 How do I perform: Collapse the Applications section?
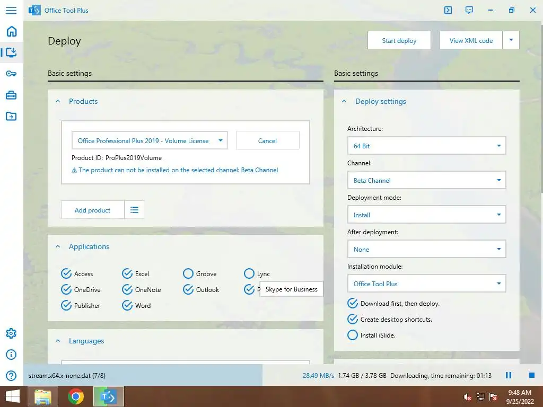58,246
